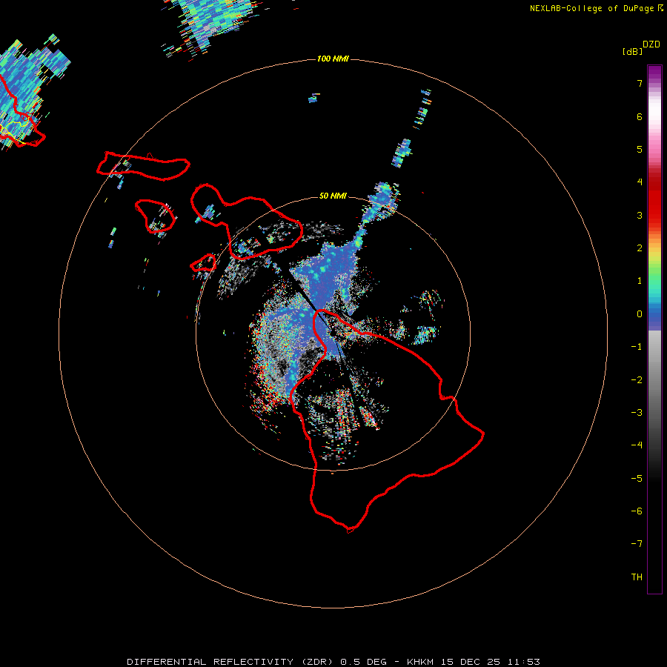Viewport: 667px width, 667px height.
Task: Click the DZD label above the color scale
Action: pyautogui.click(x=651, y=44)
